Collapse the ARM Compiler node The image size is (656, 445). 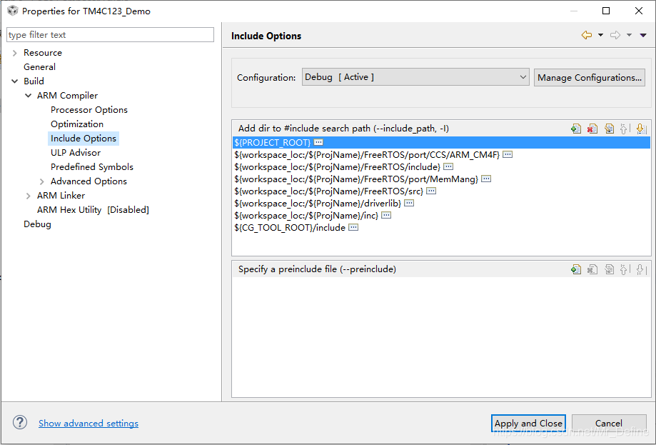coord(28,96)
